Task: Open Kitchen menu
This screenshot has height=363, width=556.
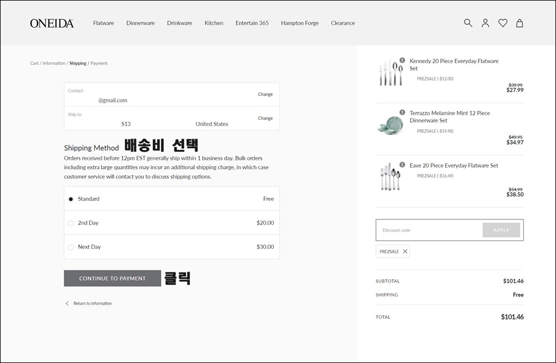Action: pos(214,23)
